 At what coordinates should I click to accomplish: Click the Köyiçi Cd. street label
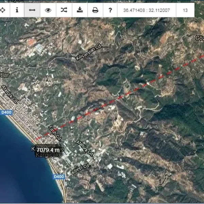pos(81,169)
